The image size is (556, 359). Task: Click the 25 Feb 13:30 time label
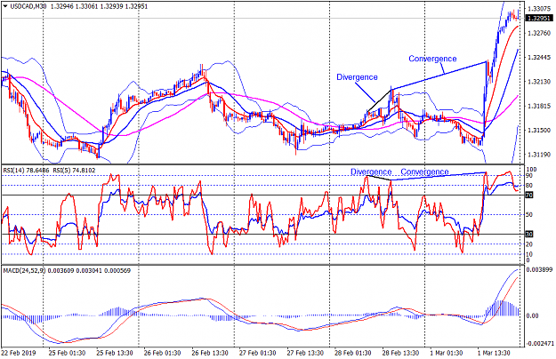(115, 354)
